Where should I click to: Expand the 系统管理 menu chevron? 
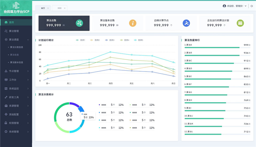click(x=28, y=131)
